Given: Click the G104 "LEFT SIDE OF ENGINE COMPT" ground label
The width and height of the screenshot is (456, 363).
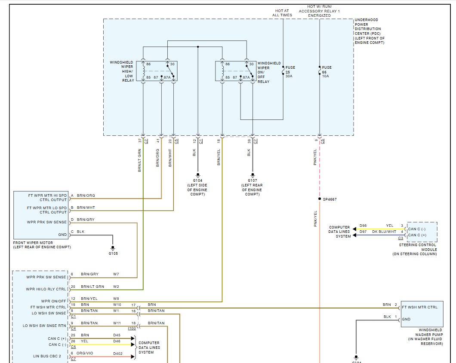Looking at the screenshot, I should (197, 187).
